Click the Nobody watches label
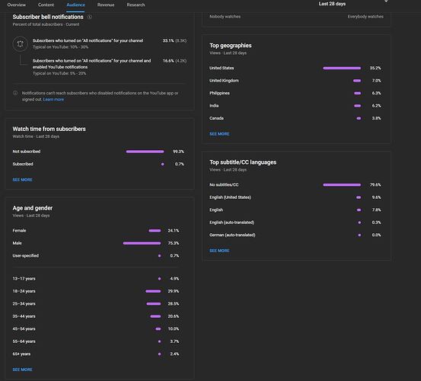 (x=225, y=17)
